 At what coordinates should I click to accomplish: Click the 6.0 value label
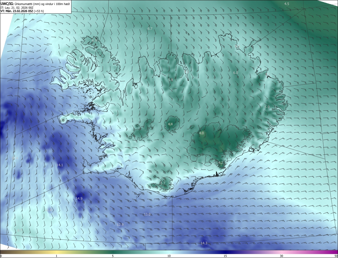pos(236,73)
